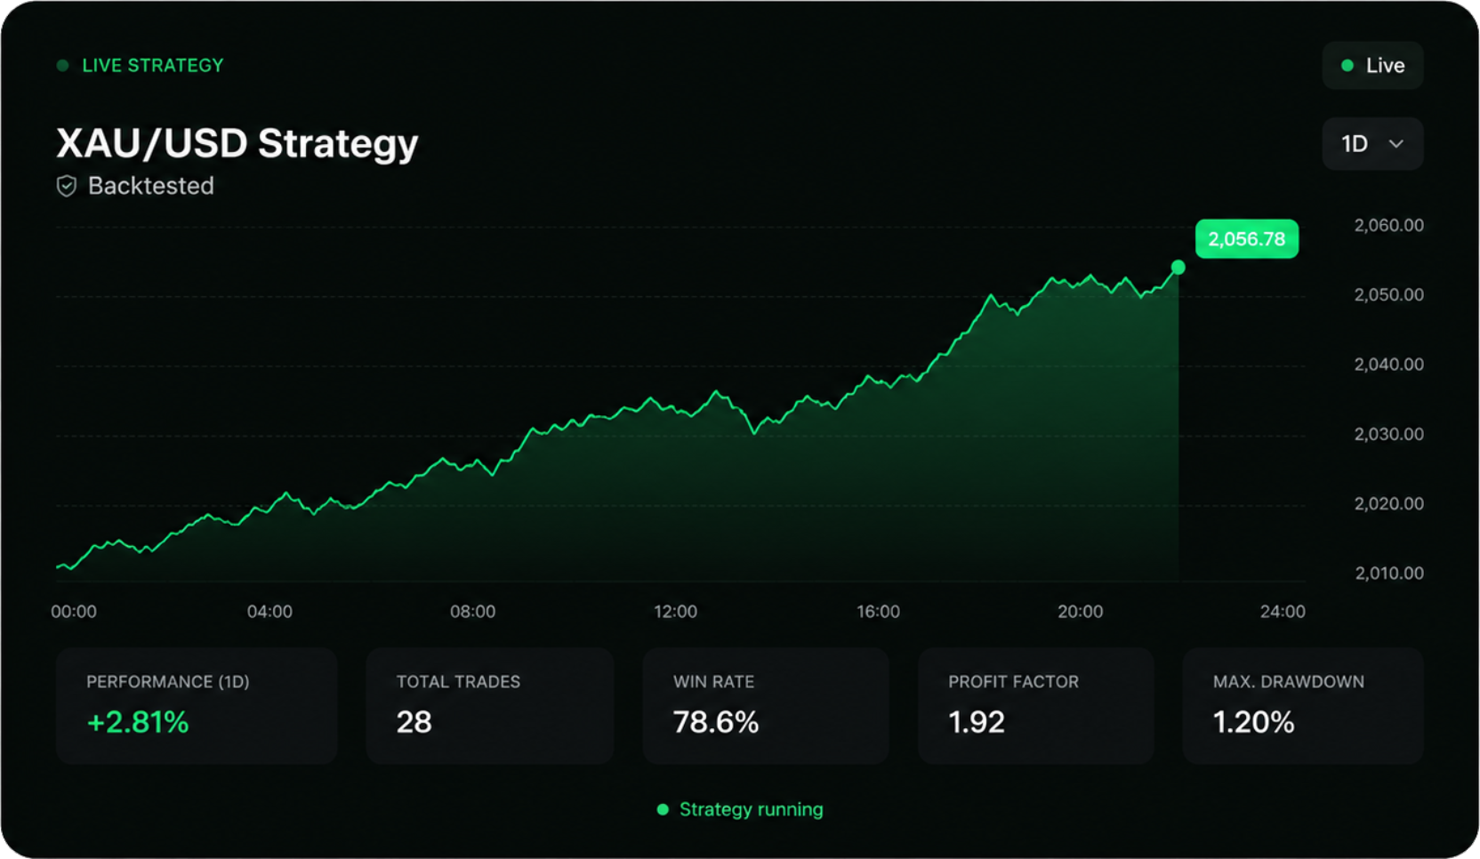
Task: Click the Backtested shield checkmark icon
Action: click(67, 186)
